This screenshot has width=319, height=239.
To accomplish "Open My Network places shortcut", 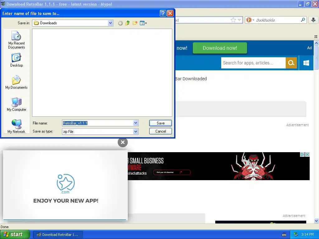I will point(17,126).
